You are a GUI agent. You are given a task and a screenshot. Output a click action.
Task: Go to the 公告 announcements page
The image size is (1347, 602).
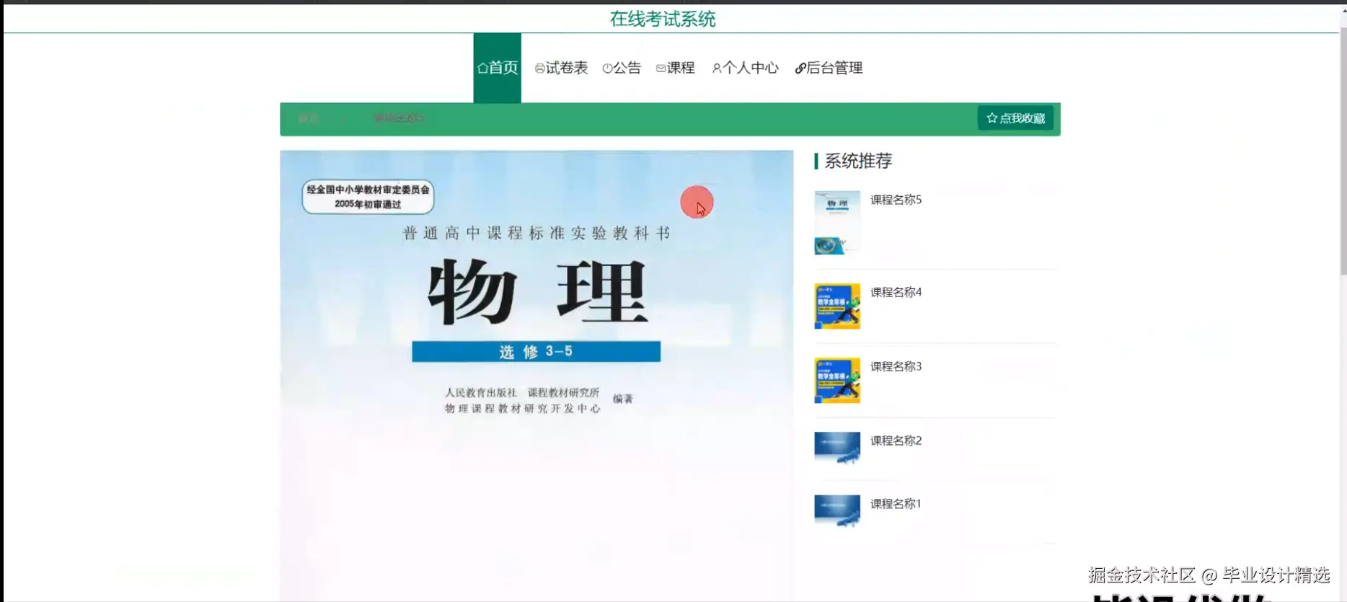point(622,68)
